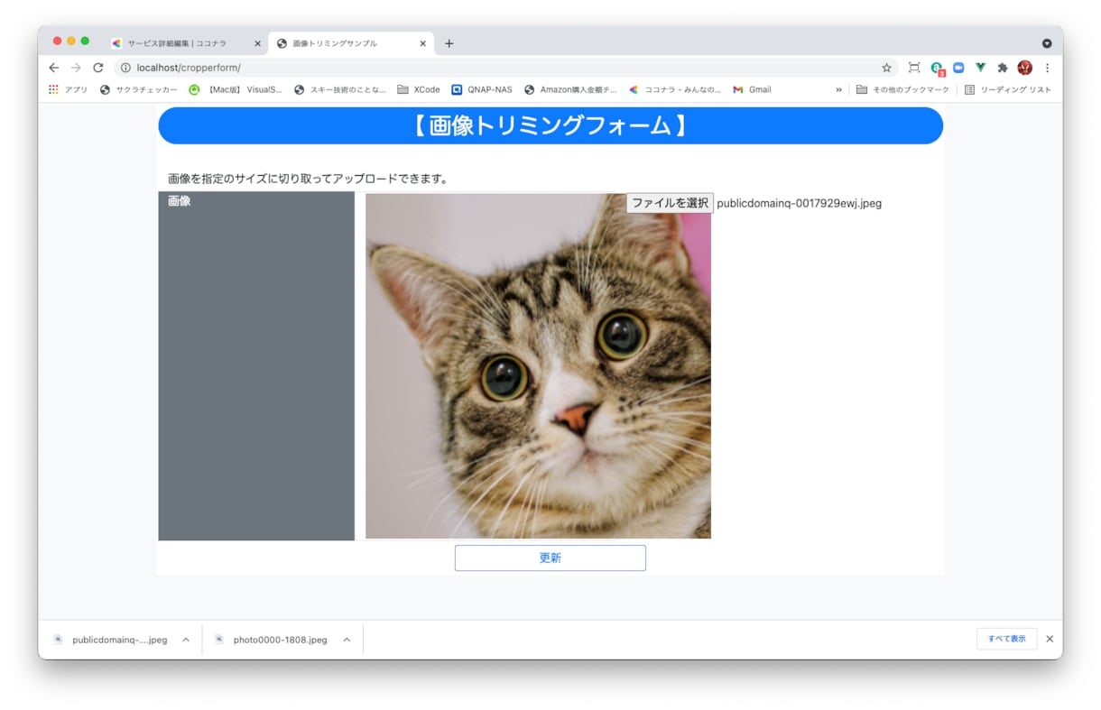This screenshot has width=1101, height=710.
Task: Open the tab search dropdown arrow
Action: coord(1047,43)
